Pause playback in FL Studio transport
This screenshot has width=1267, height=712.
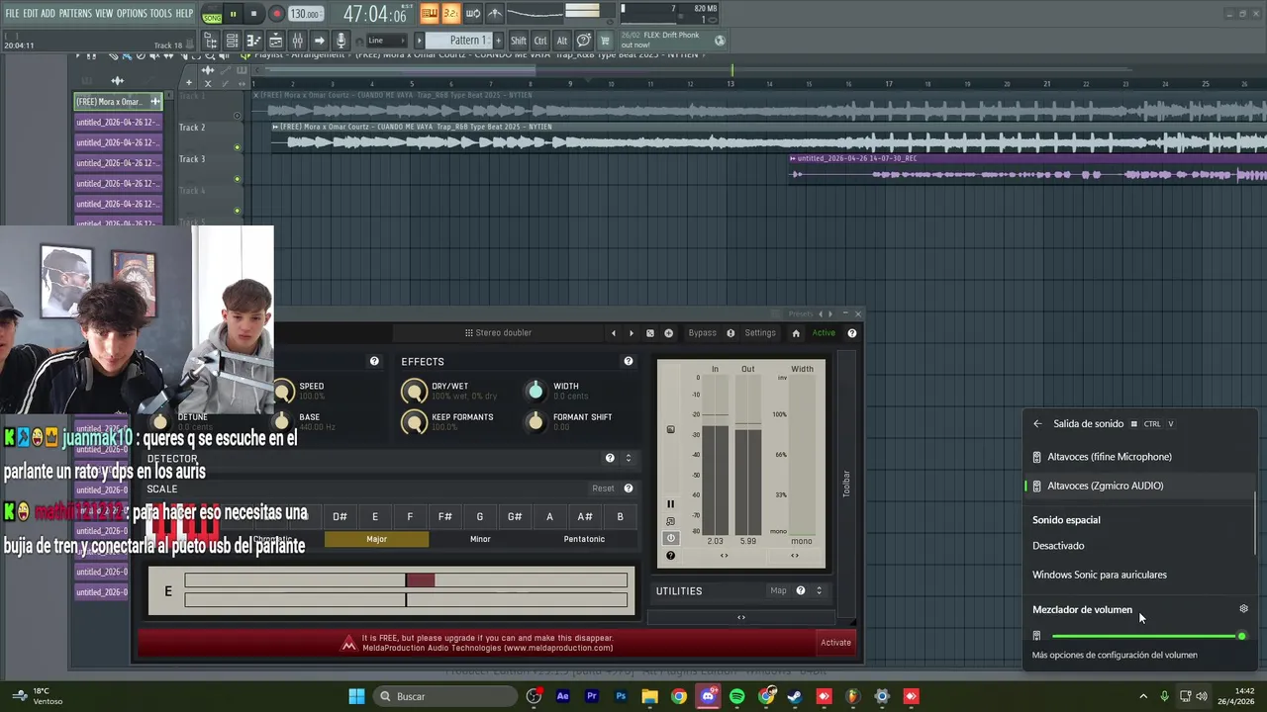pos(233,14)
